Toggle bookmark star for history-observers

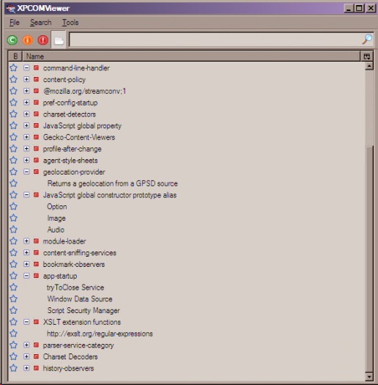coord(14,368)
